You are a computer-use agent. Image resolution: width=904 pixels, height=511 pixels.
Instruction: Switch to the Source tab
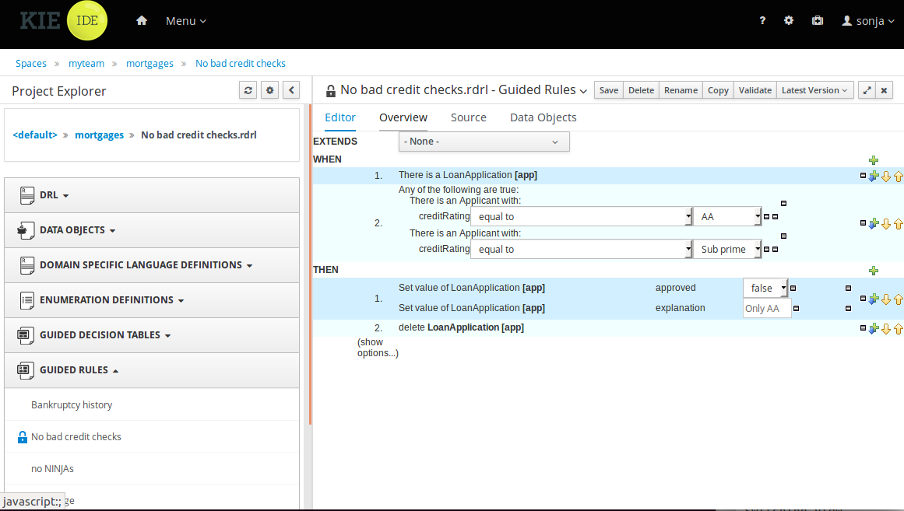pyautogui.click(x=468, y=117)
